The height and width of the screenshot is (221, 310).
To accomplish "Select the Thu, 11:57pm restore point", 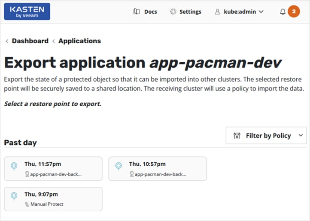I will (x=53, y=169).
